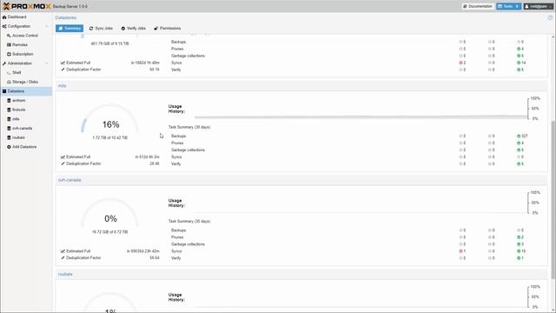Screen dimensions: 556x313
Task: Click the green 16 Syncs count for ovh-canada
Action: click(521, 251)
